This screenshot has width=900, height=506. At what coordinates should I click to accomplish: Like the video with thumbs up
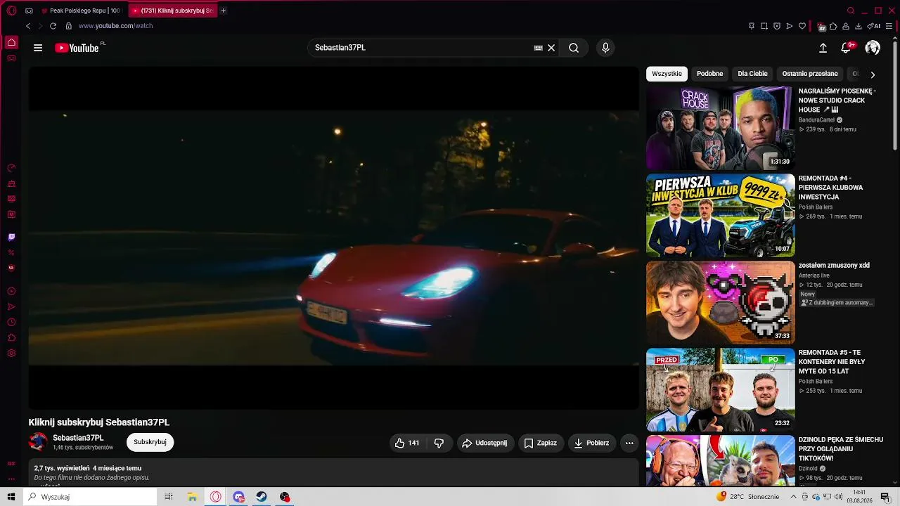tap(407, 443)
